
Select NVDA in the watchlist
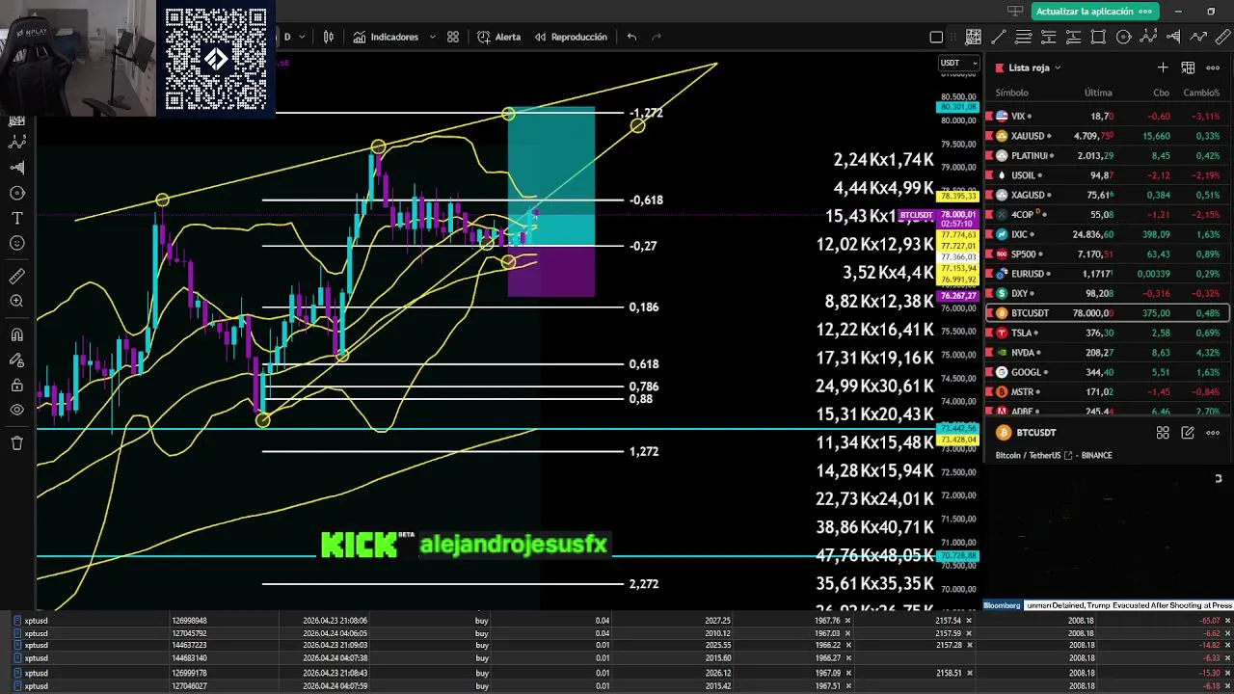(x=1107, y=353)
